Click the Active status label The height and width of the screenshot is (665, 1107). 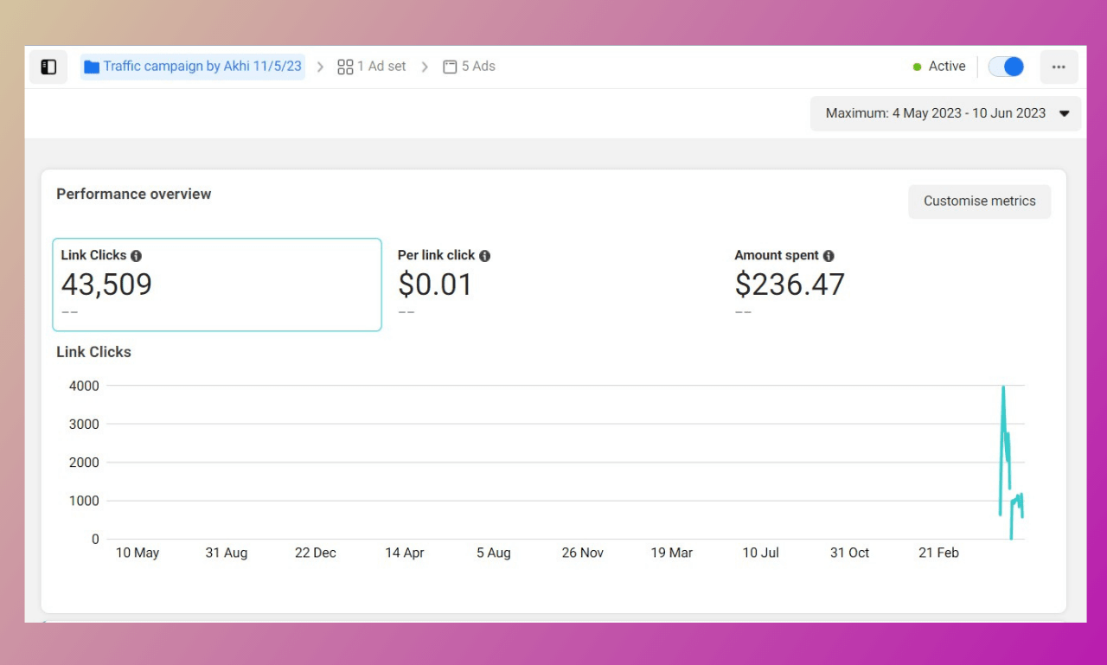tap(947, 67)
